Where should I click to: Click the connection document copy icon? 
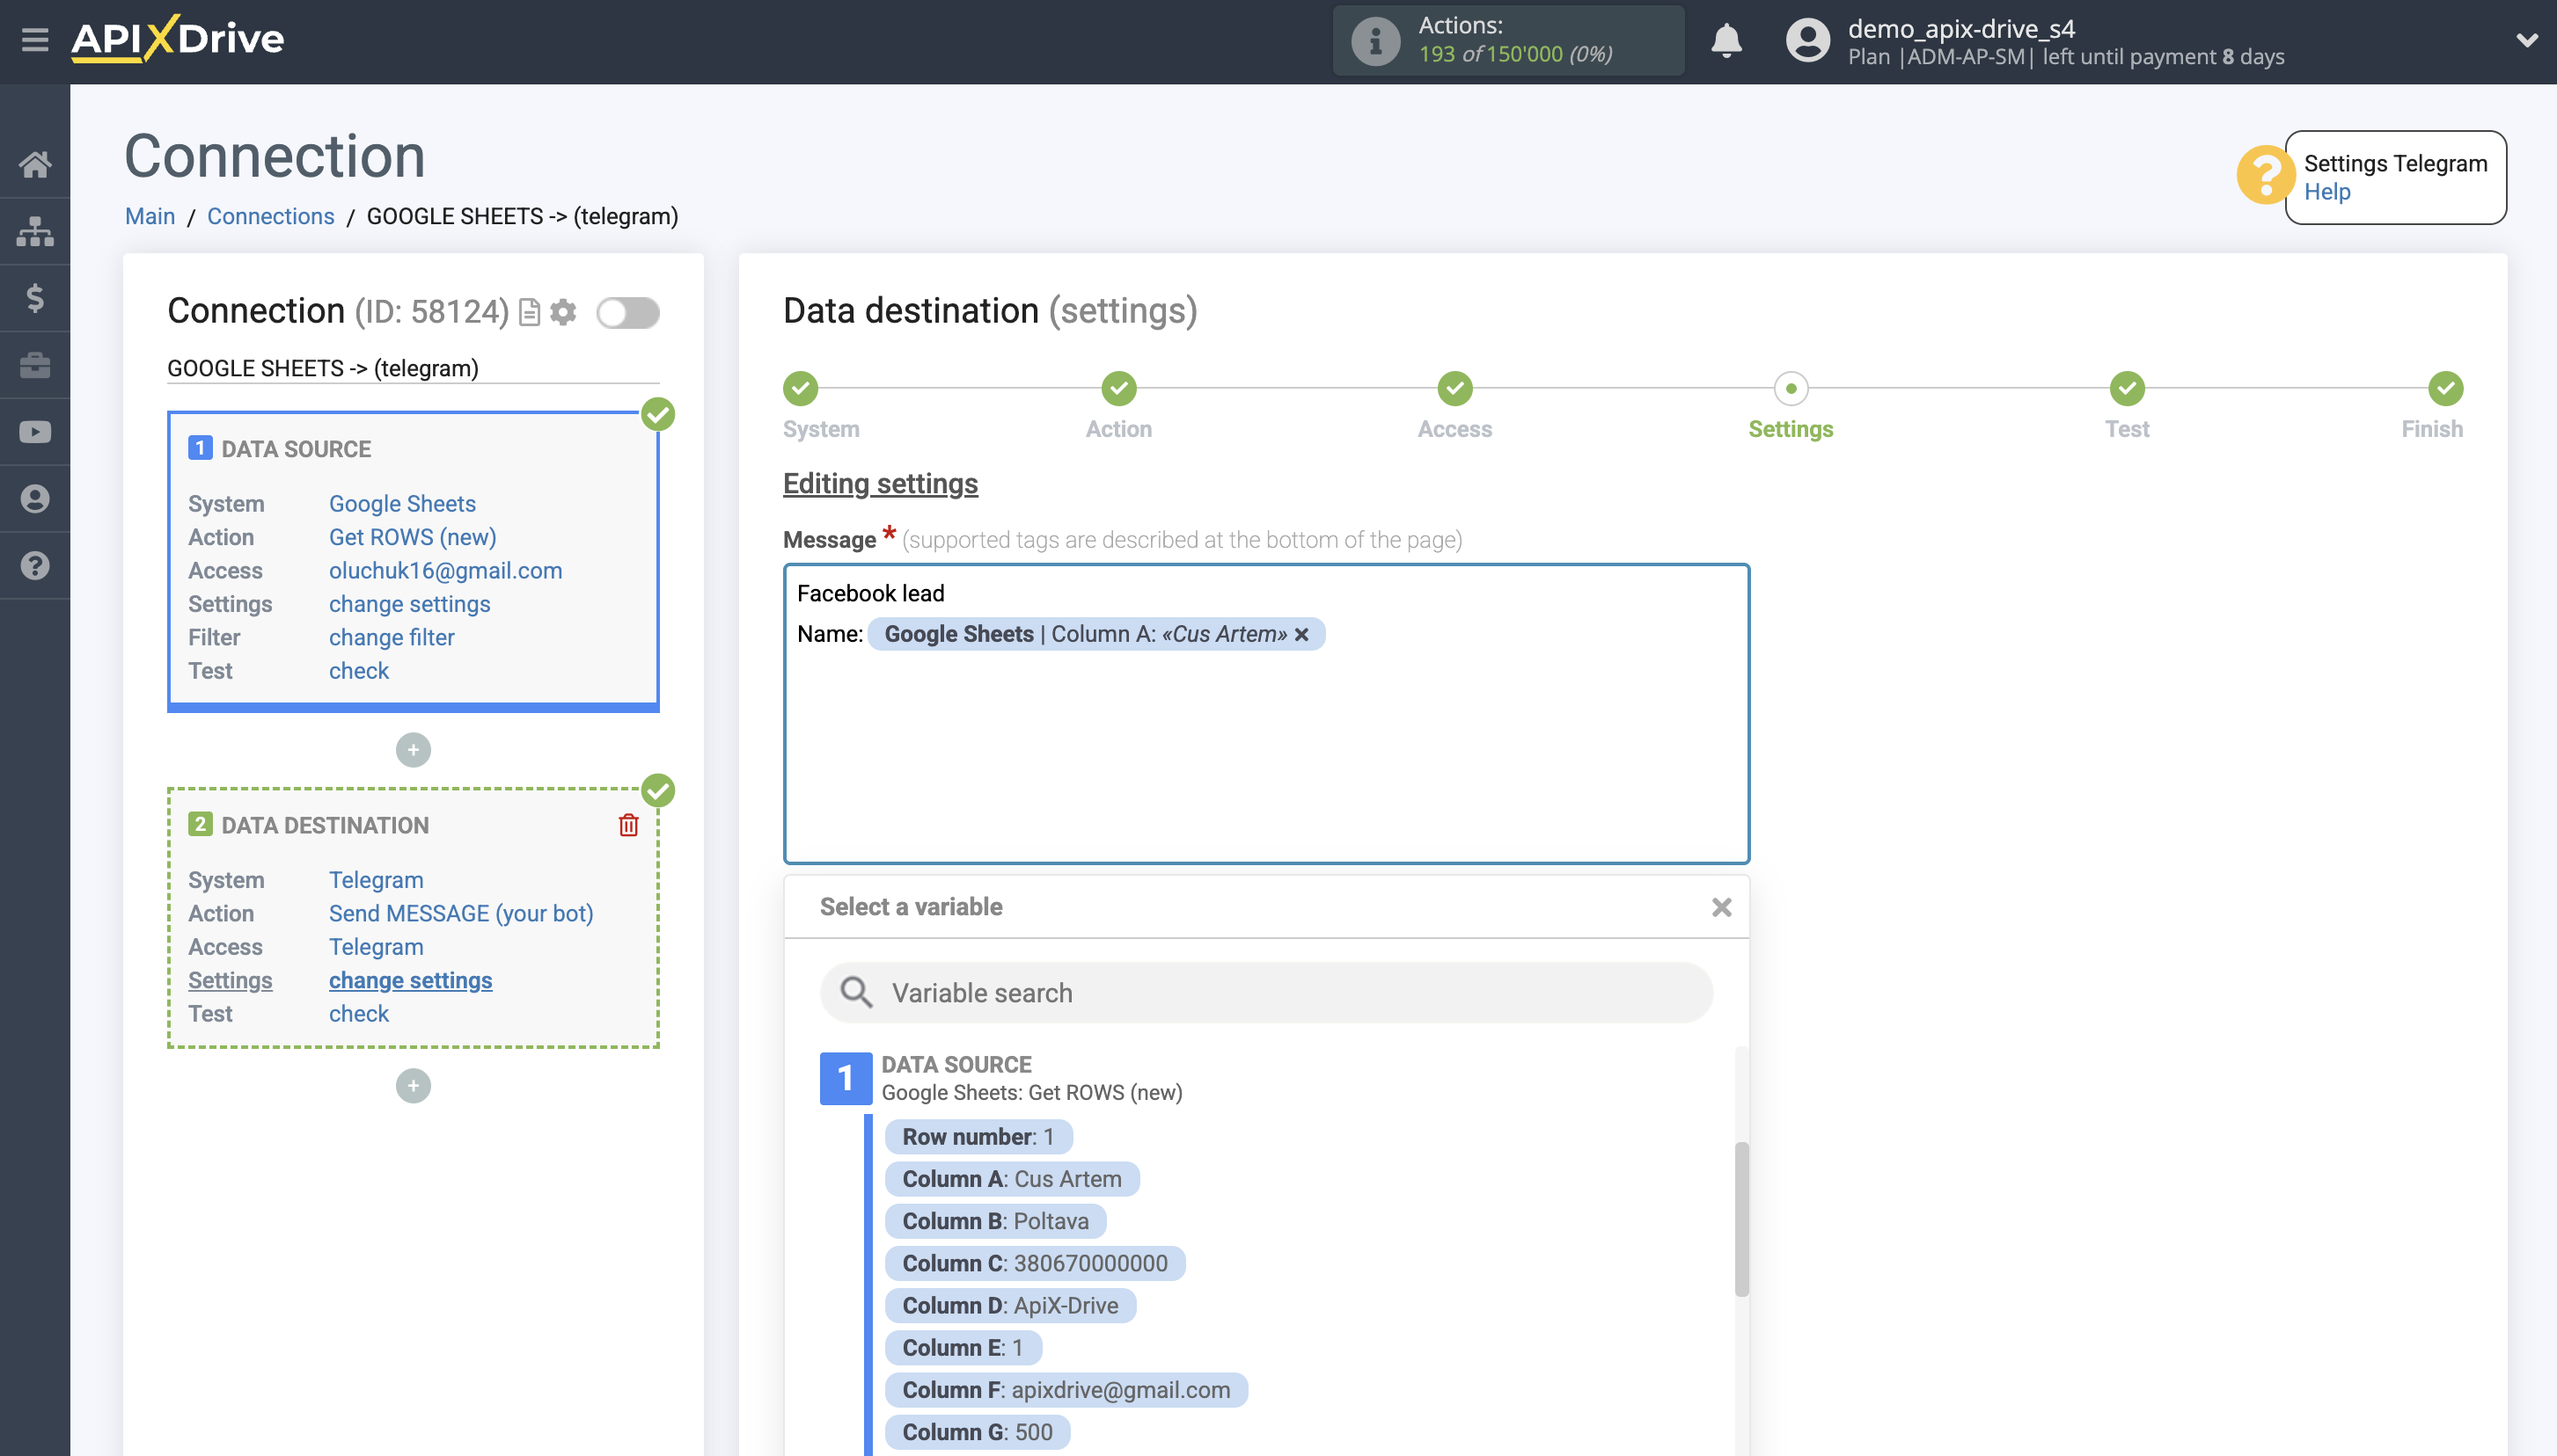pyautogui.click(x=531, y=312)
